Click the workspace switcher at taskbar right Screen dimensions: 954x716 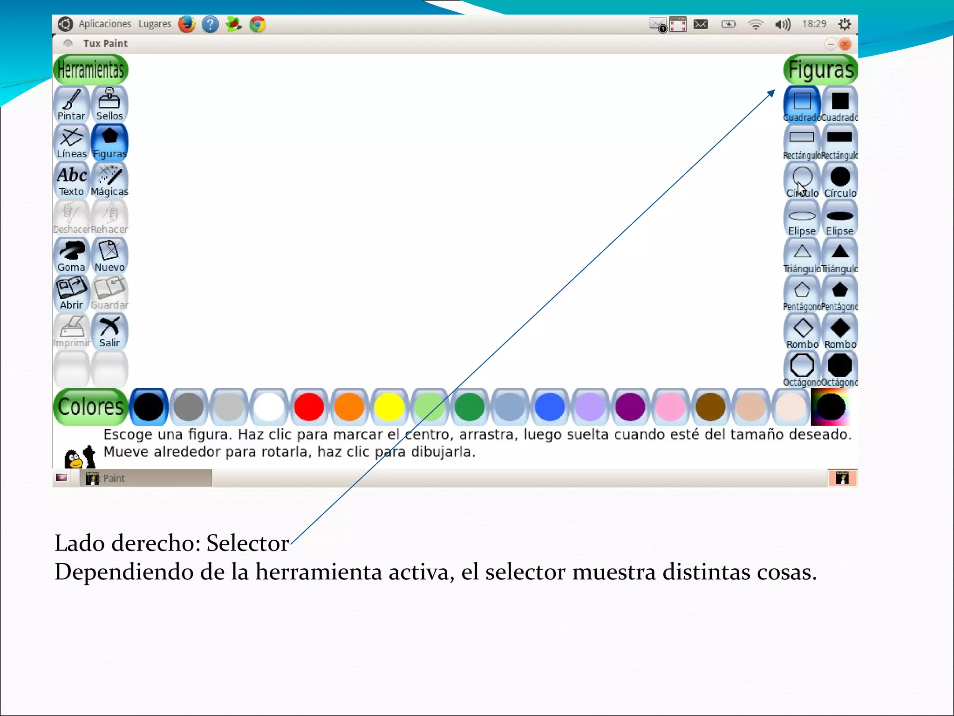click(x=842, y=478)
